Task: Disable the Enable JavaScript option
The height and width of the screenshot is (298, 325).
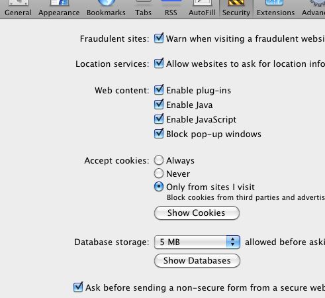Action: 159,119
